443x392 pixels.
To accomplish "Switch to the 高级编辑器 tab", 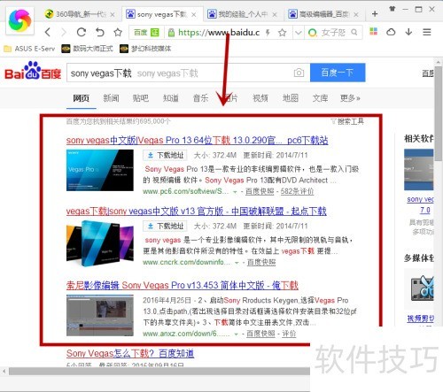I will pos(323,14).
